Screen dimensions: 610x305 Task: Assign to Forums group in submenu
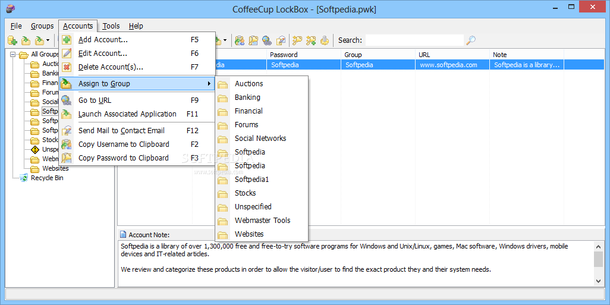pos(262,124)
